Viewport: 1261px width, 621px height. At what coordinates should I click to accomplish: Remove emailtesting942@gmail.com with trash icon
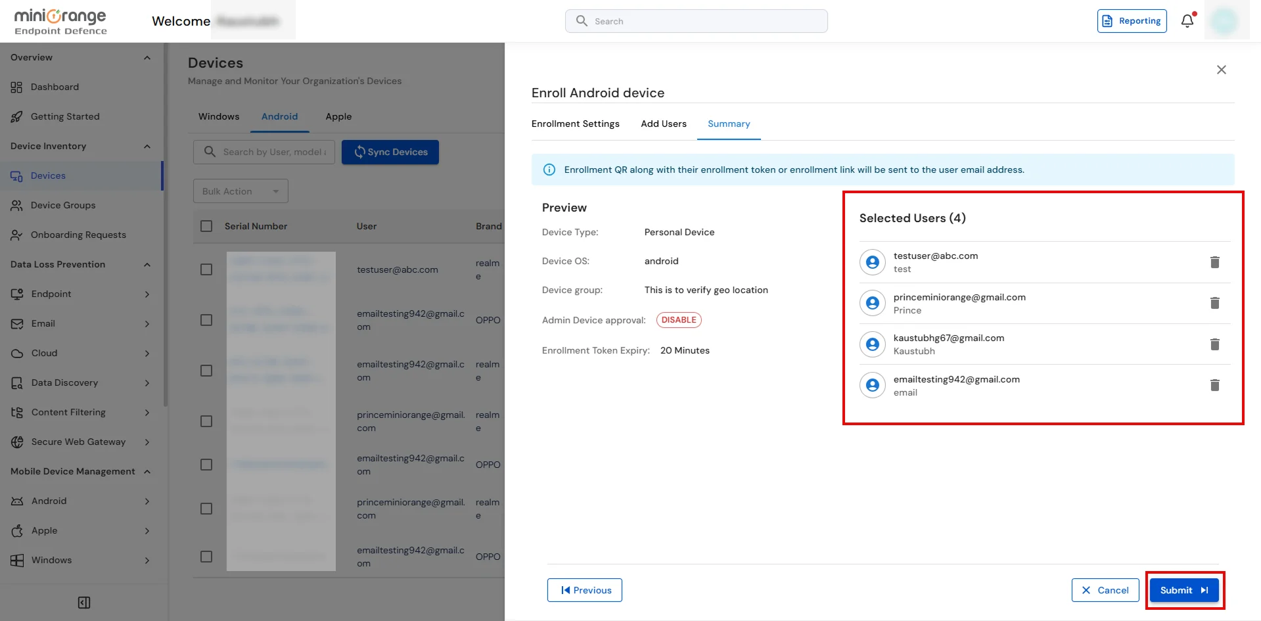(x=1215, y=385)
